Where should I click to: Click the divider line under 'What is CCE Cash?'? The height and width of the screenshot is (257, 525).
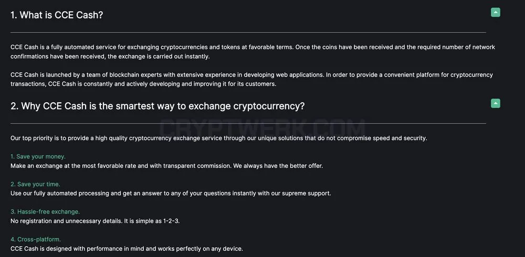(x=248, y=33)
